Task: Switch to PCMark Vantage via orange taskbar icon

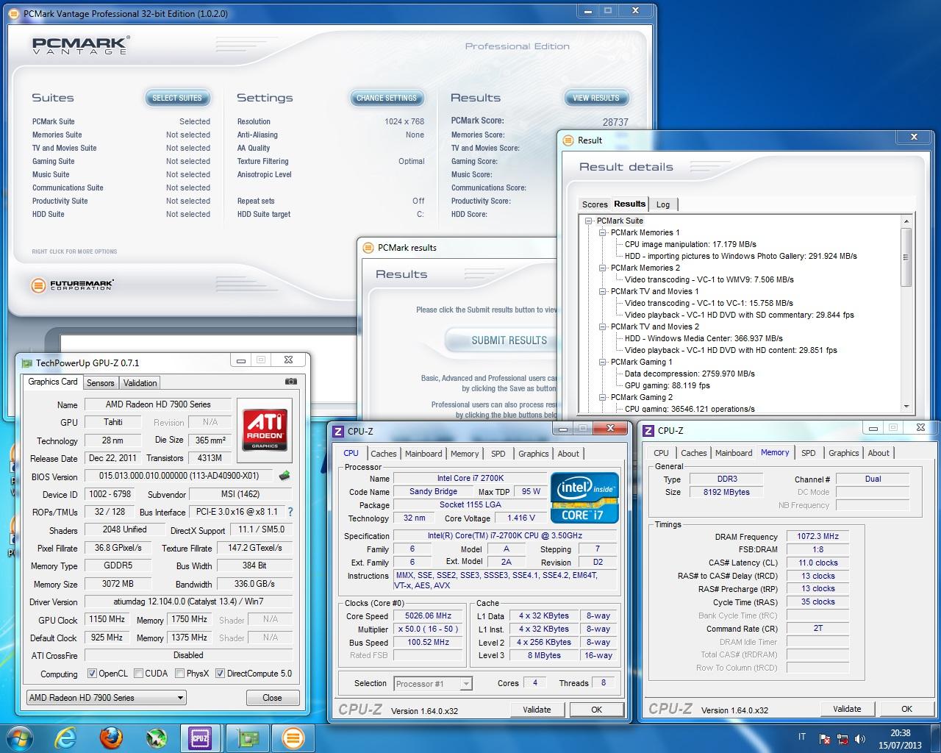Action: tap(292, 738)
